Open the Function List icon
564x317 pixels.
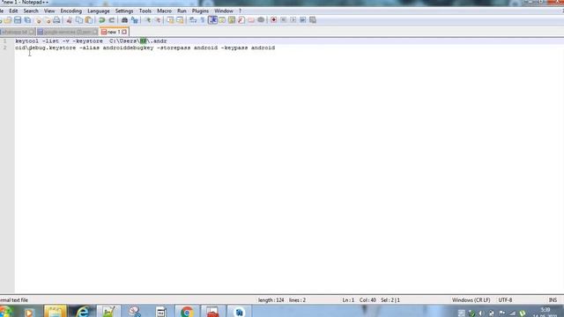point(241,20)
